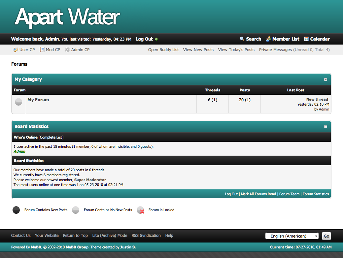The width and height of the screenshot is (343, 258).
Task: Click the Member List people icon
Action: pos(268,39)
